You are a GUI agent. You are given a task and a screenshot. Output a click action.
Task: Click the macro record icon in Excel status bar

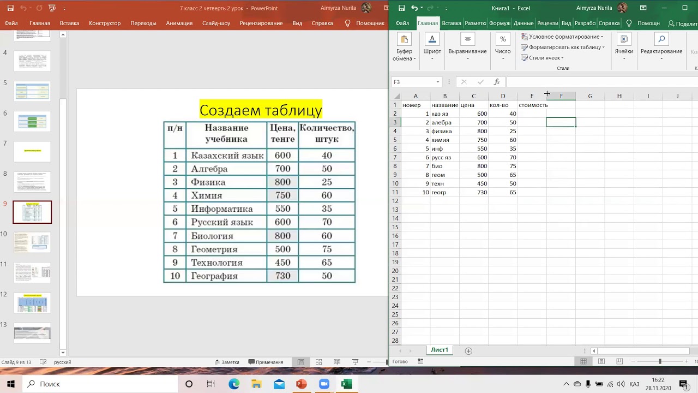[420, 361]
